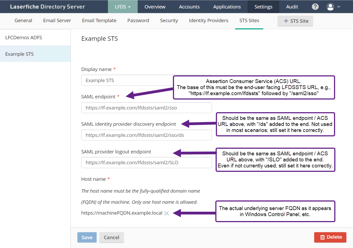This screenshot has height=248, width=353.
Task: Select the STS Sites tab
Action: point(249,20)
